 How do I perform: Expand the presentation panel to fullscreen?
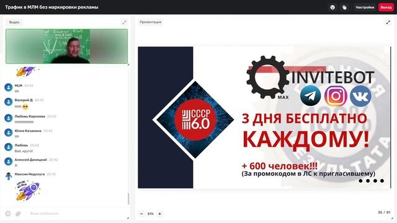pyautogui.click(x=388, y=22)
